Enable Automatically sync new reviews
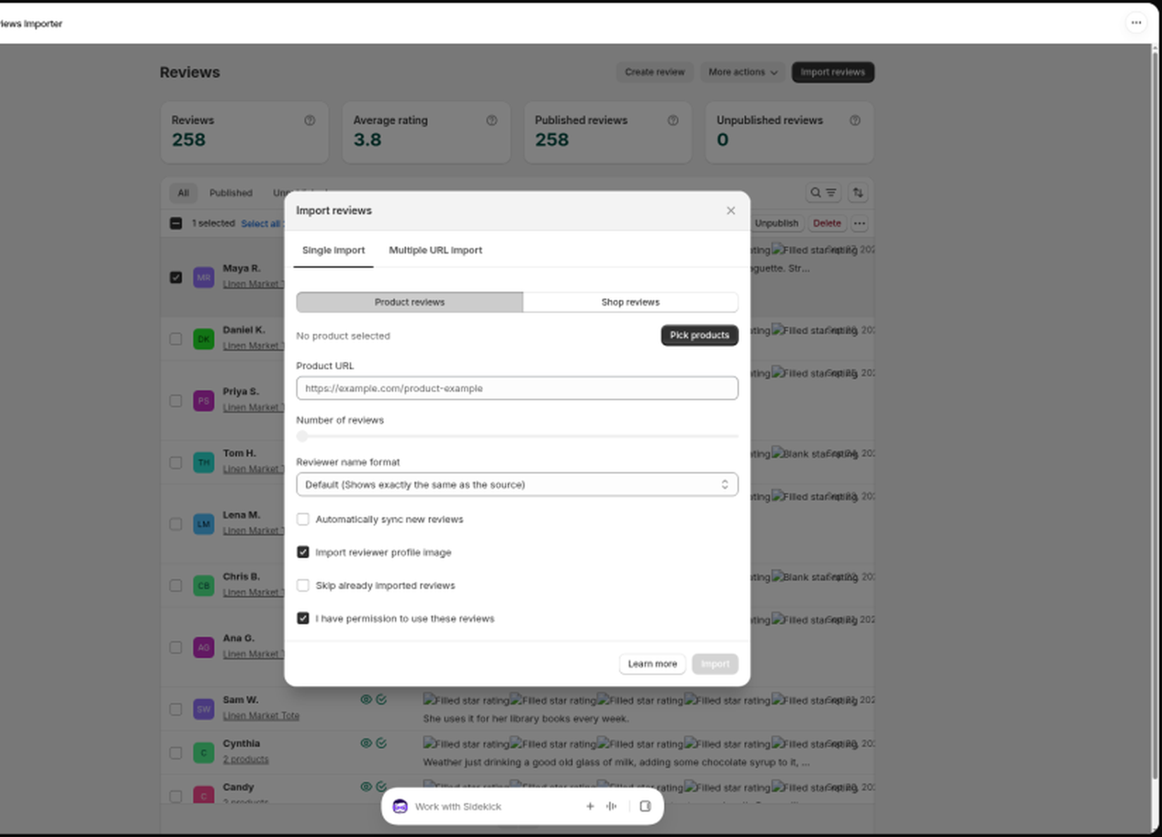Image resolution: width=1162 pixels, height=837 pixels. (303, 519)
